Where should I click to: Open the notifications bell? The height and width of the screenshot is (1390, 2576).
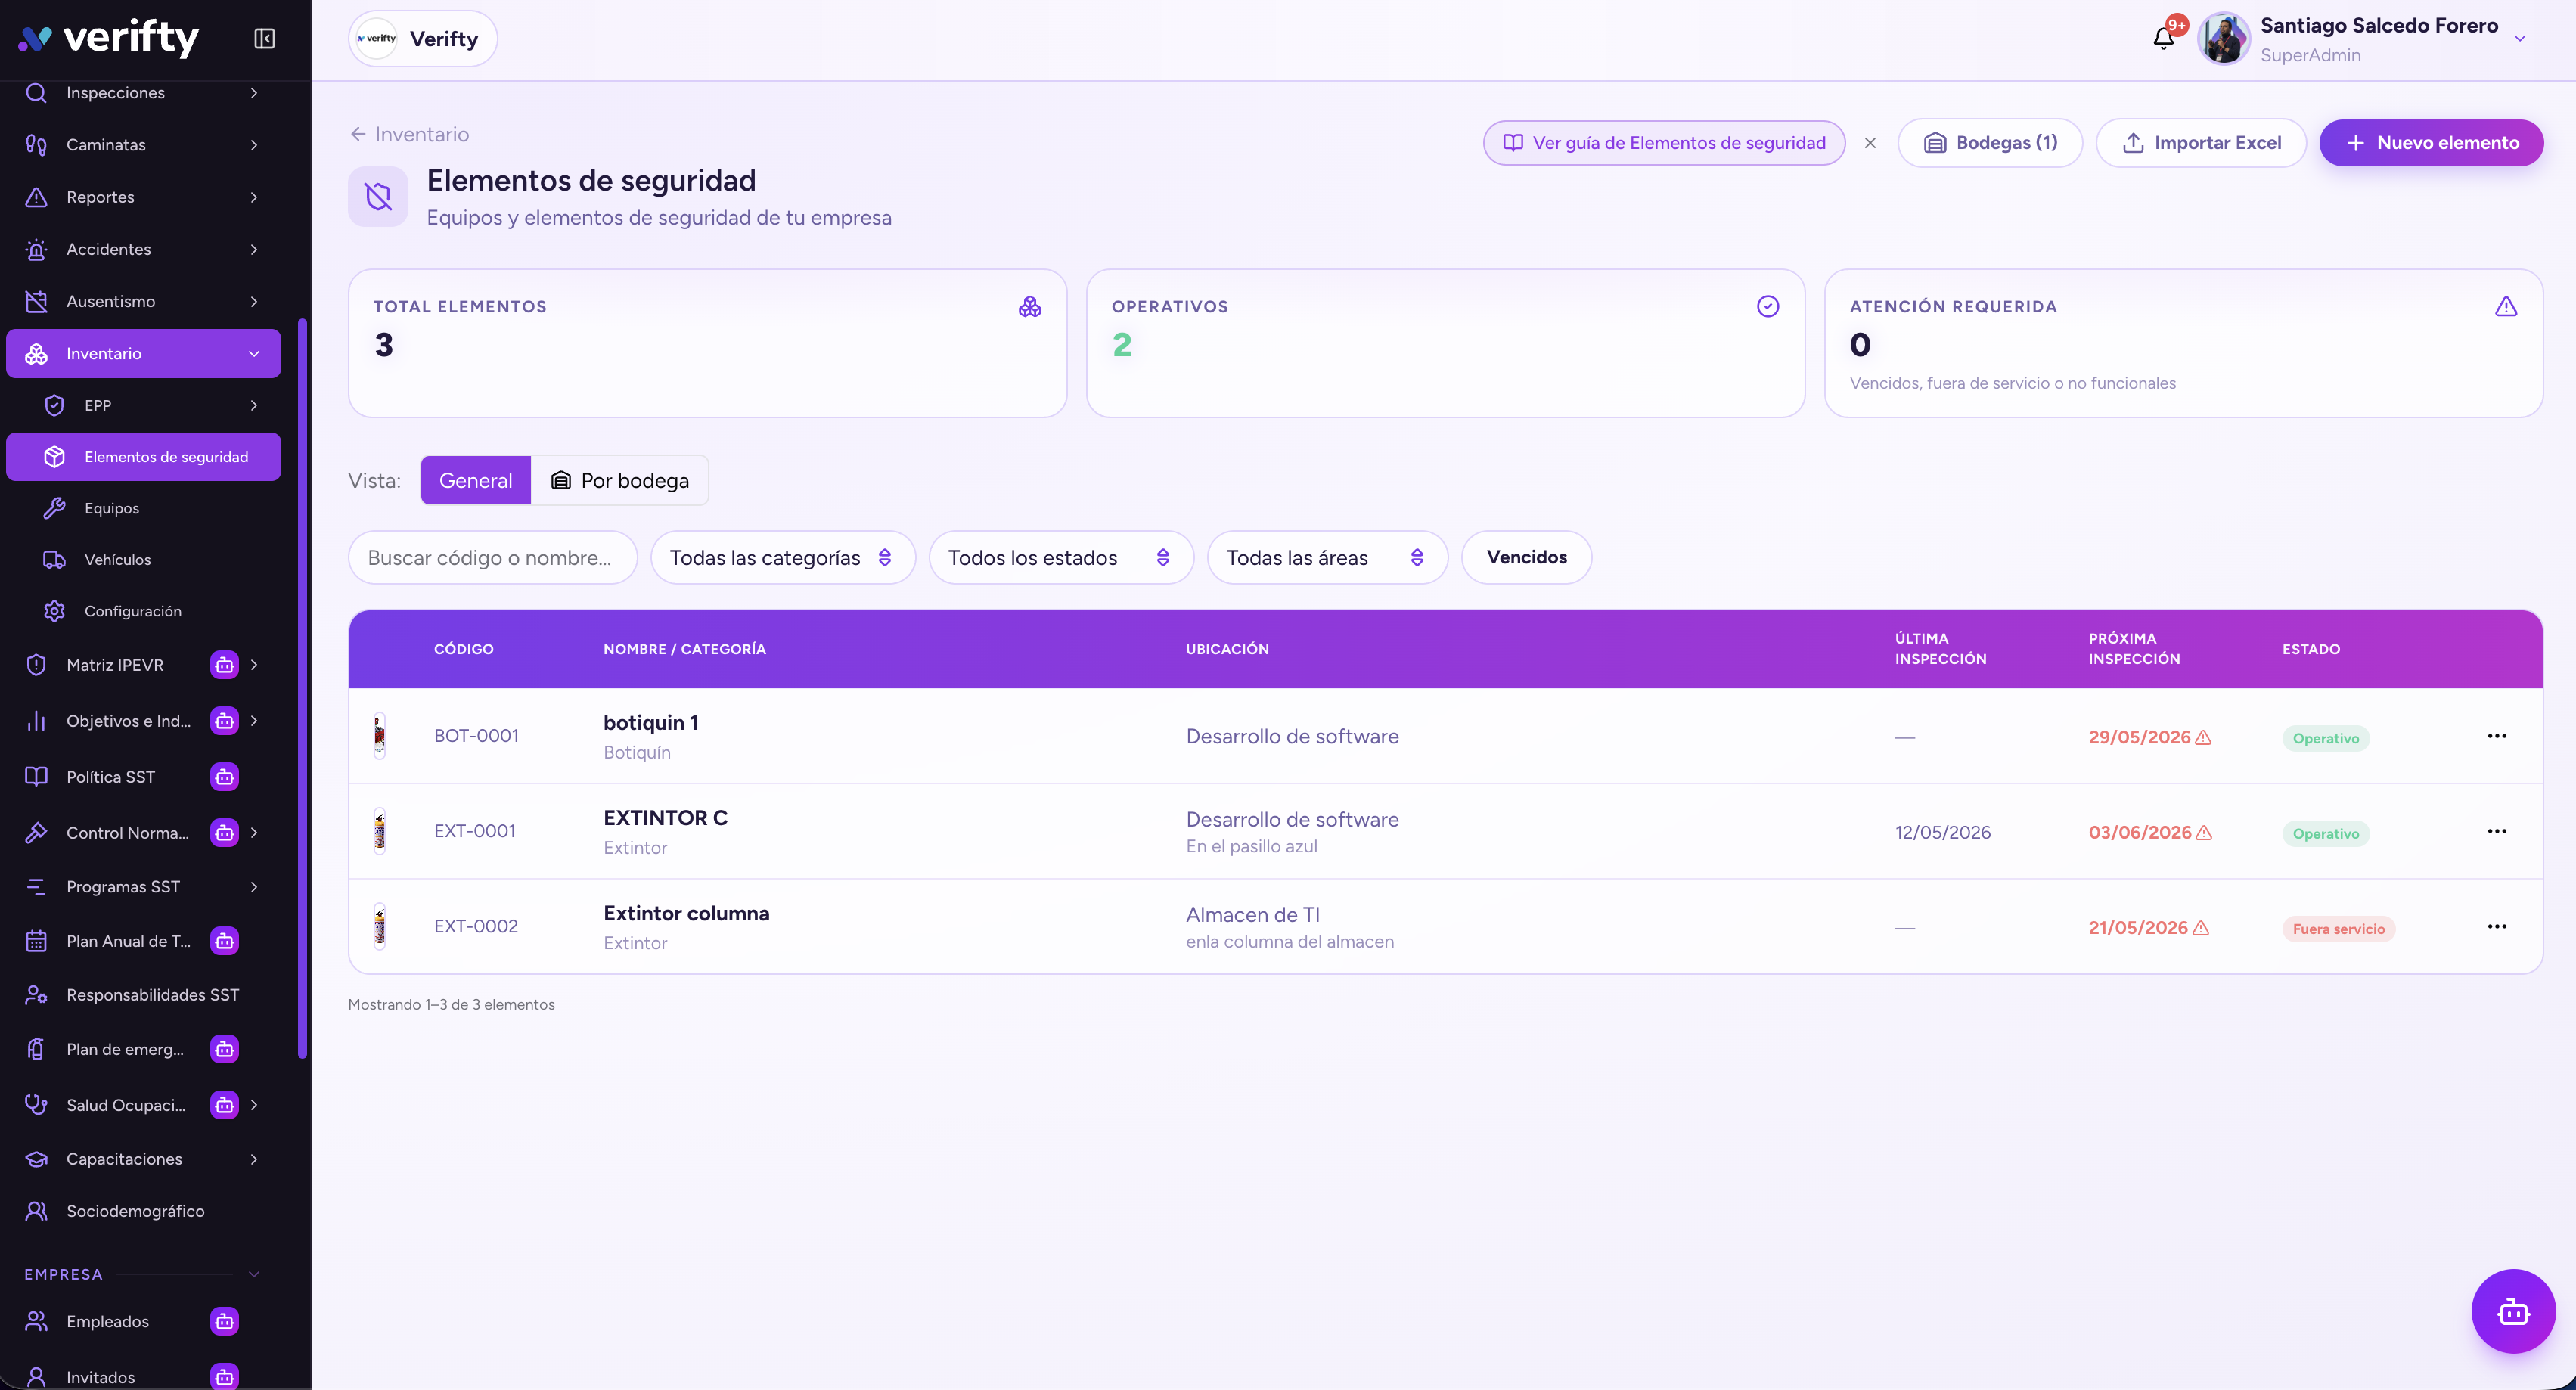(2163, 39)
